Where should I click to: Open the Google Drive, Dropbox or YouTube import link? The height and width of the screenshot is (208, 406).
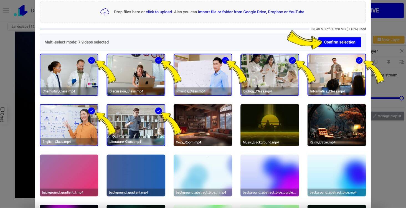tap(252, 12)
